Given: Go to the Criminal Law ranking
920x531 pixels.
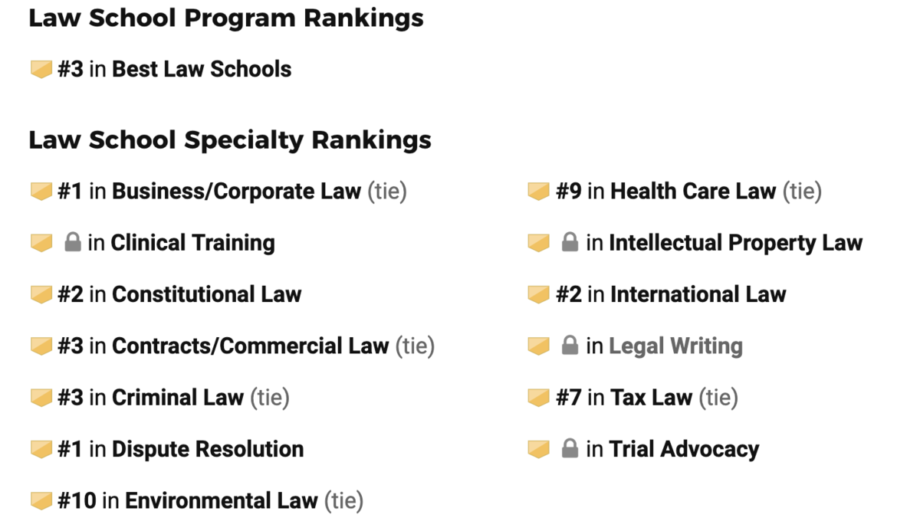Looking at the screenshot, I should point(178,398).
